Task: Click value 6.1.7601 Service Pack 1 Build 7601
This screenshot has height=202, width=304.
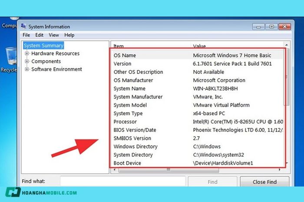Action: point(232,64)
